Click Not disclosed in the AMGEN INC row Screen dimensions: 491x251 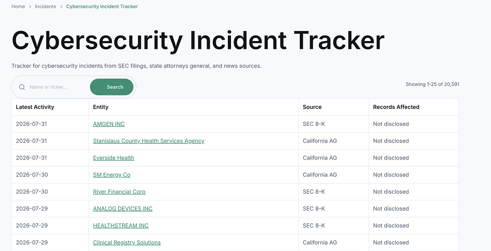click(391, 124)
